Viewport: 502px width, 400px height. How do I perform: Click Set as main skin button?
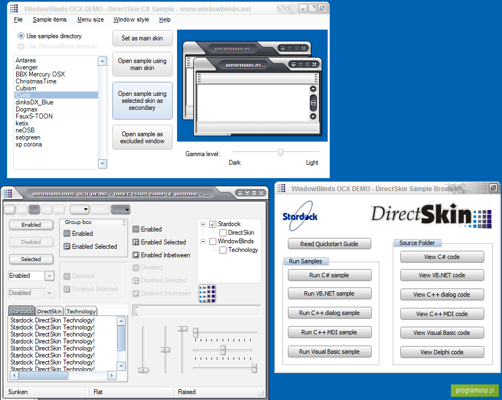click(143, 38)
